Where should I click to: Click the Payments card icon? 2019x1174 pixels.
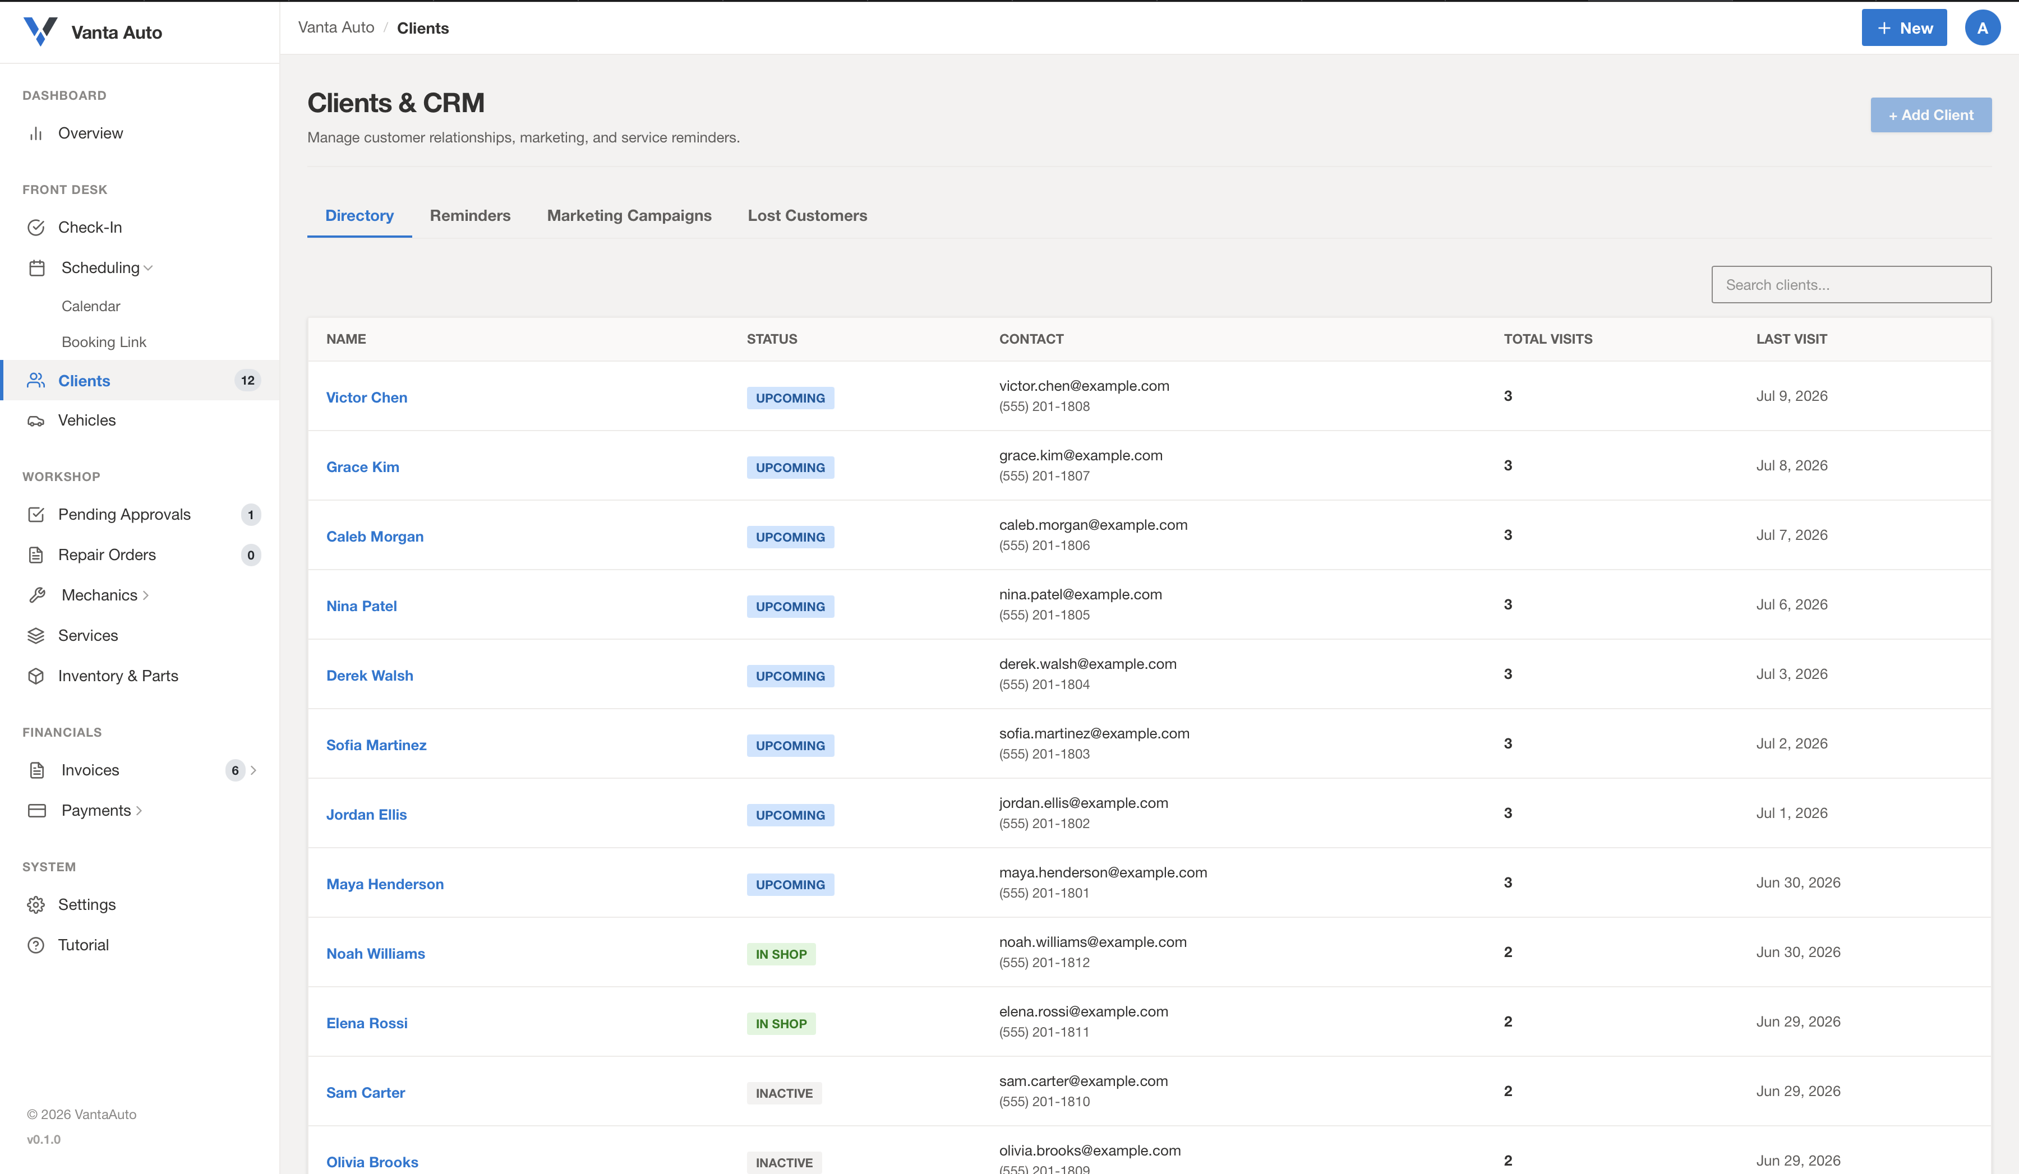[x=37, y=811]
